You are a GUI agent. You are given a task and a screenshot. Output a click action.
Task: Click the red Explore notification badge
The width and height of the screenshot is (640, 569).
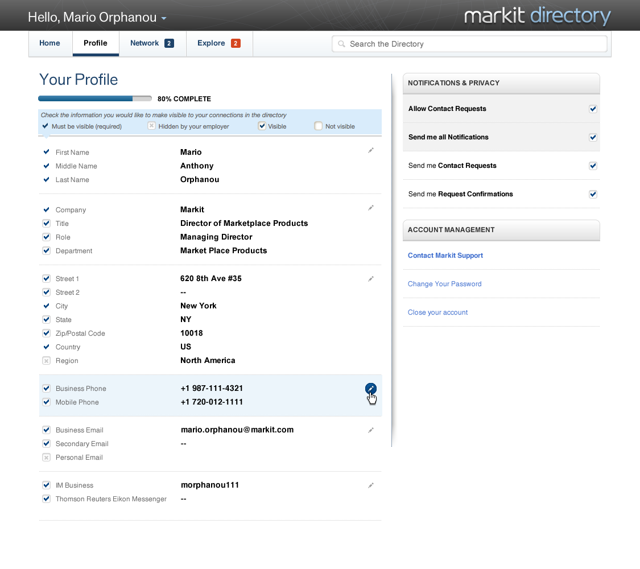tap(236, 43)
